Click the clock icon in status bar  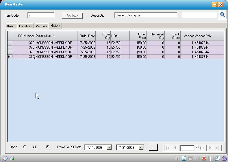point(5,158)
